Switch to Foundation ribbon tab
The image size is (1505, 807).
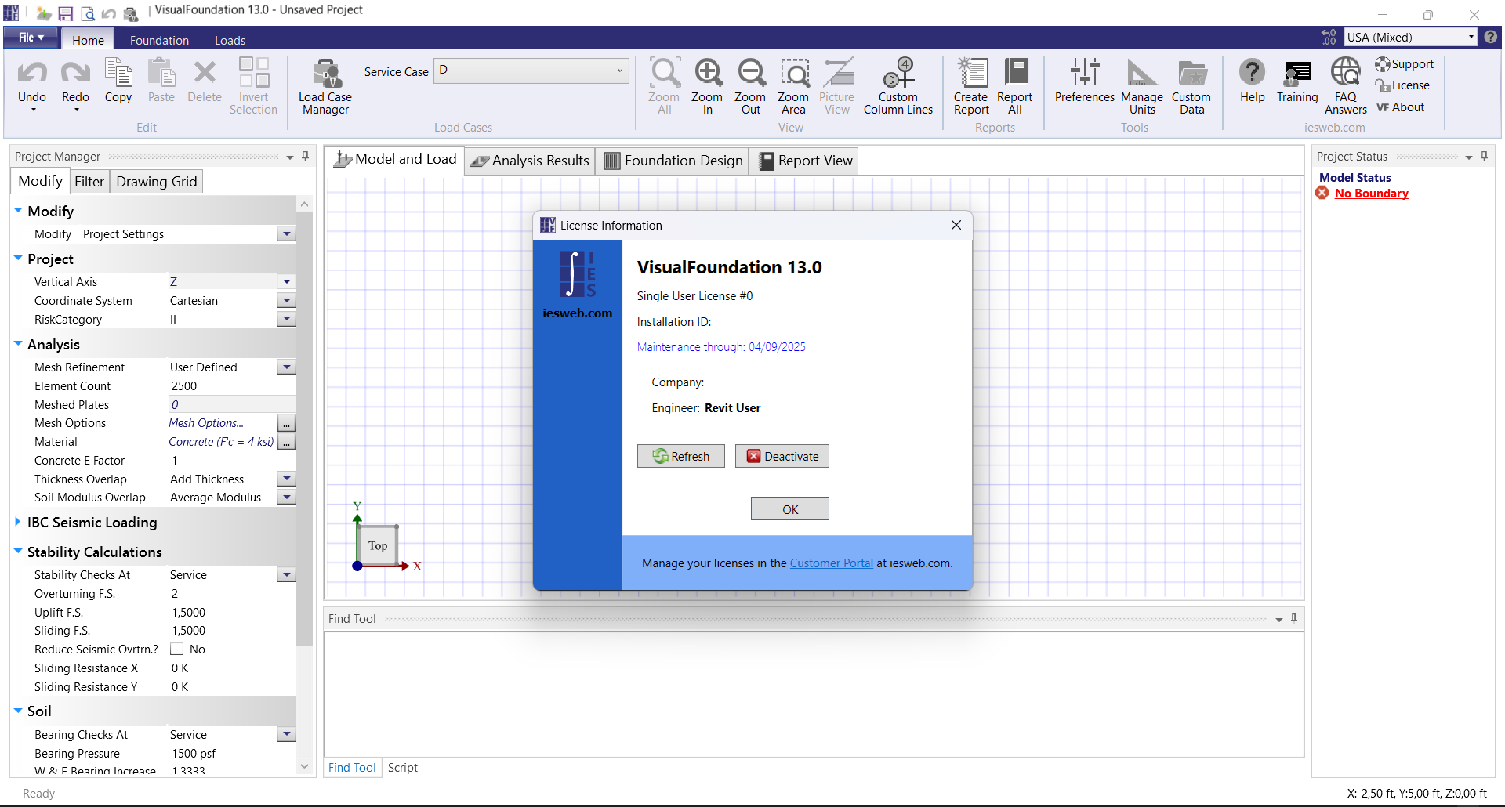coord(159,40)
